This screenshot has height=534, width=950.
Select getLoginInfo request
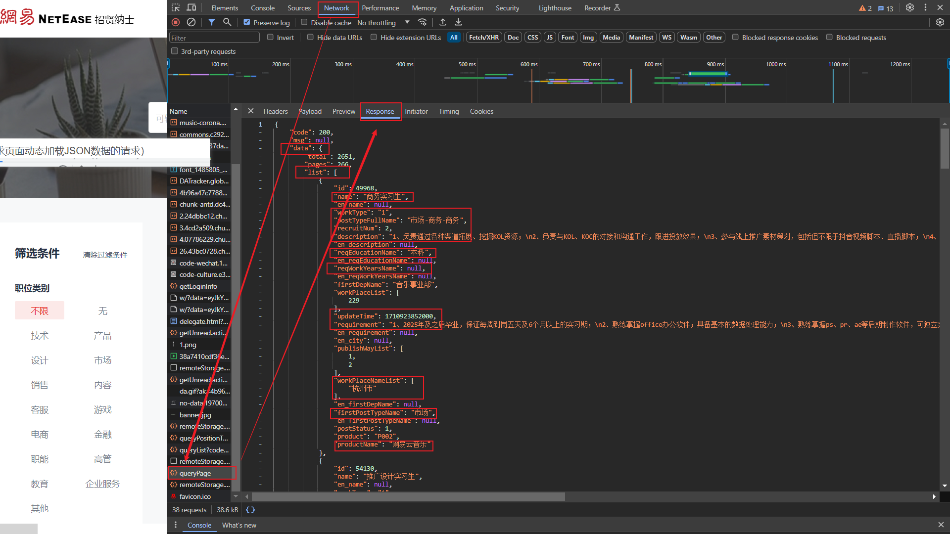click(x=200, y=286)
